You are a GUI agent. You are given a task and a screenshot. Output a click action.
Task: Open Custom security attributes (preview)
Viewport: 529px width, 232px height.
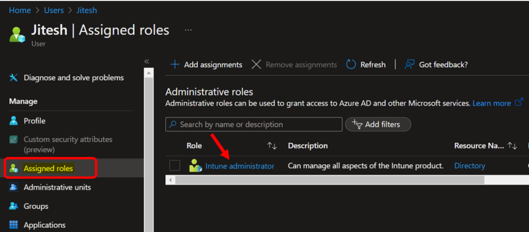click(68, 144)
